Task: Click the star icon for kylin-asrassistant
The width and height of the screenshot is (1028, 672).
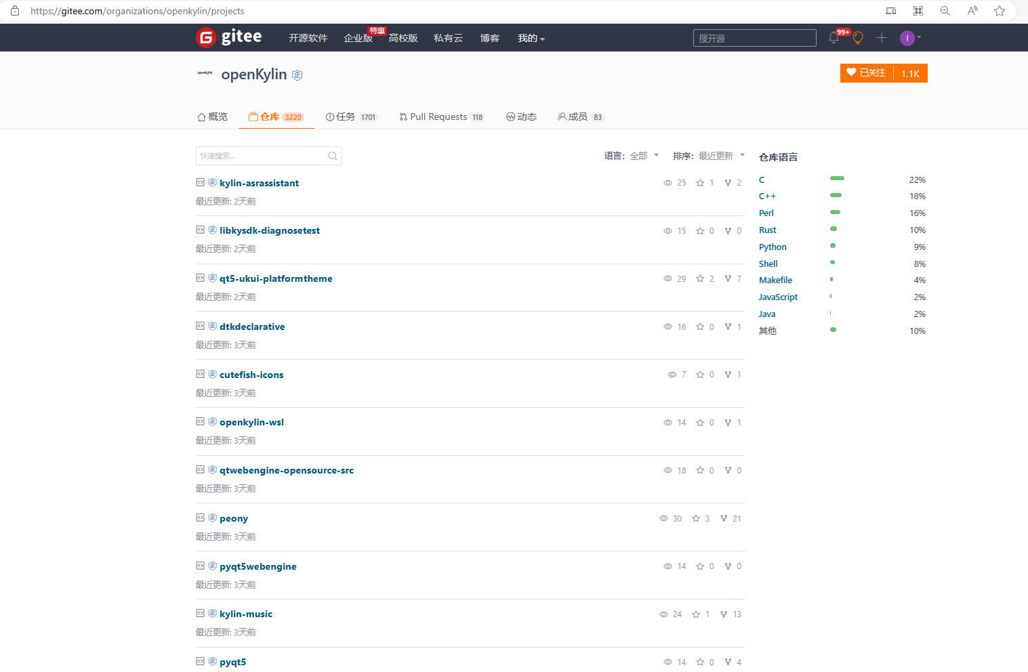Action: pos(700,183)
